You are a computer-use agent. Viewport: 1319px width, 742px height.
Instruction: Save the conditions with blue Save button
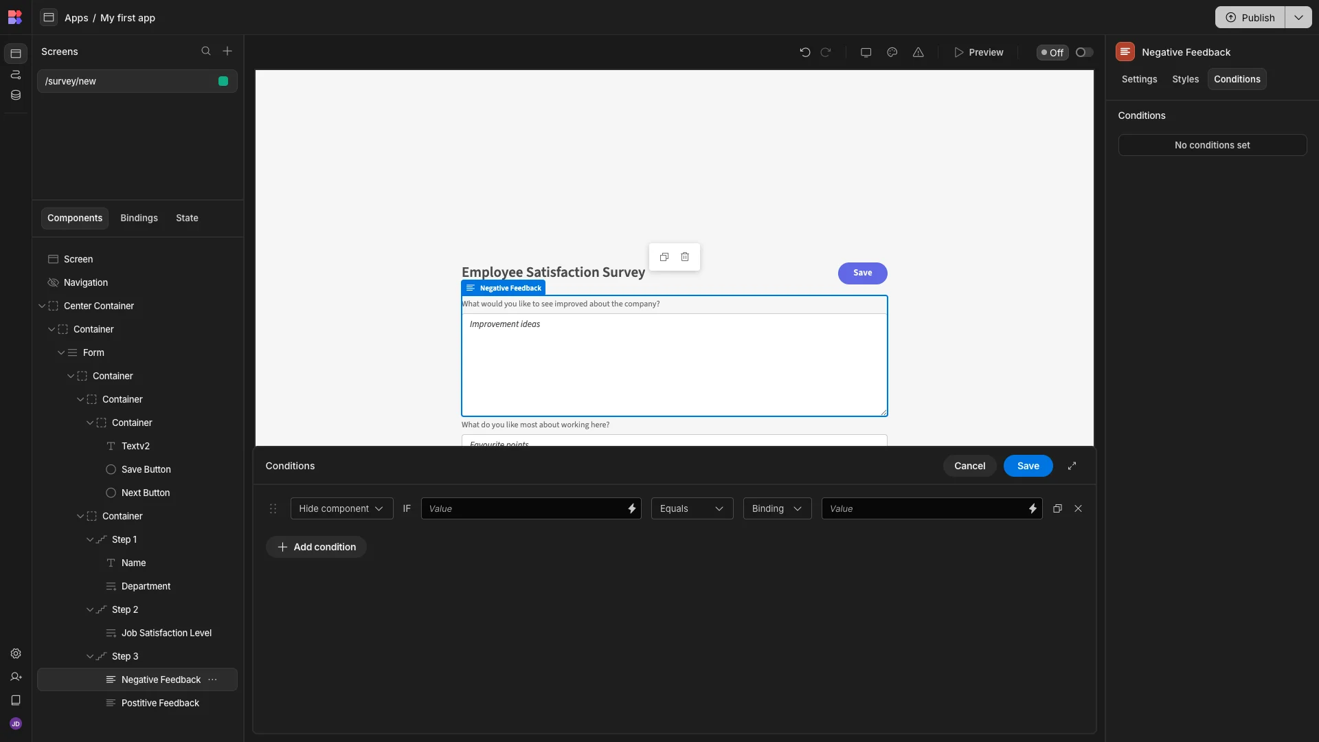click(x=1028, y=466)
